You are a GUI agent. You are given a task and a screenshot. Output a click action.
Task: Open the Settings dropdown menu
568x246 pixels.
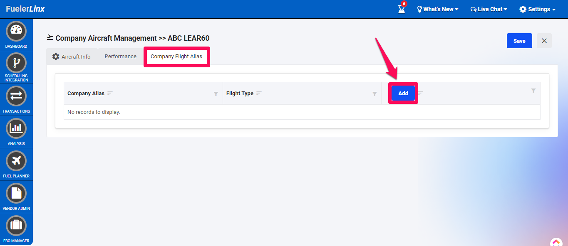(x=538, y=9)
